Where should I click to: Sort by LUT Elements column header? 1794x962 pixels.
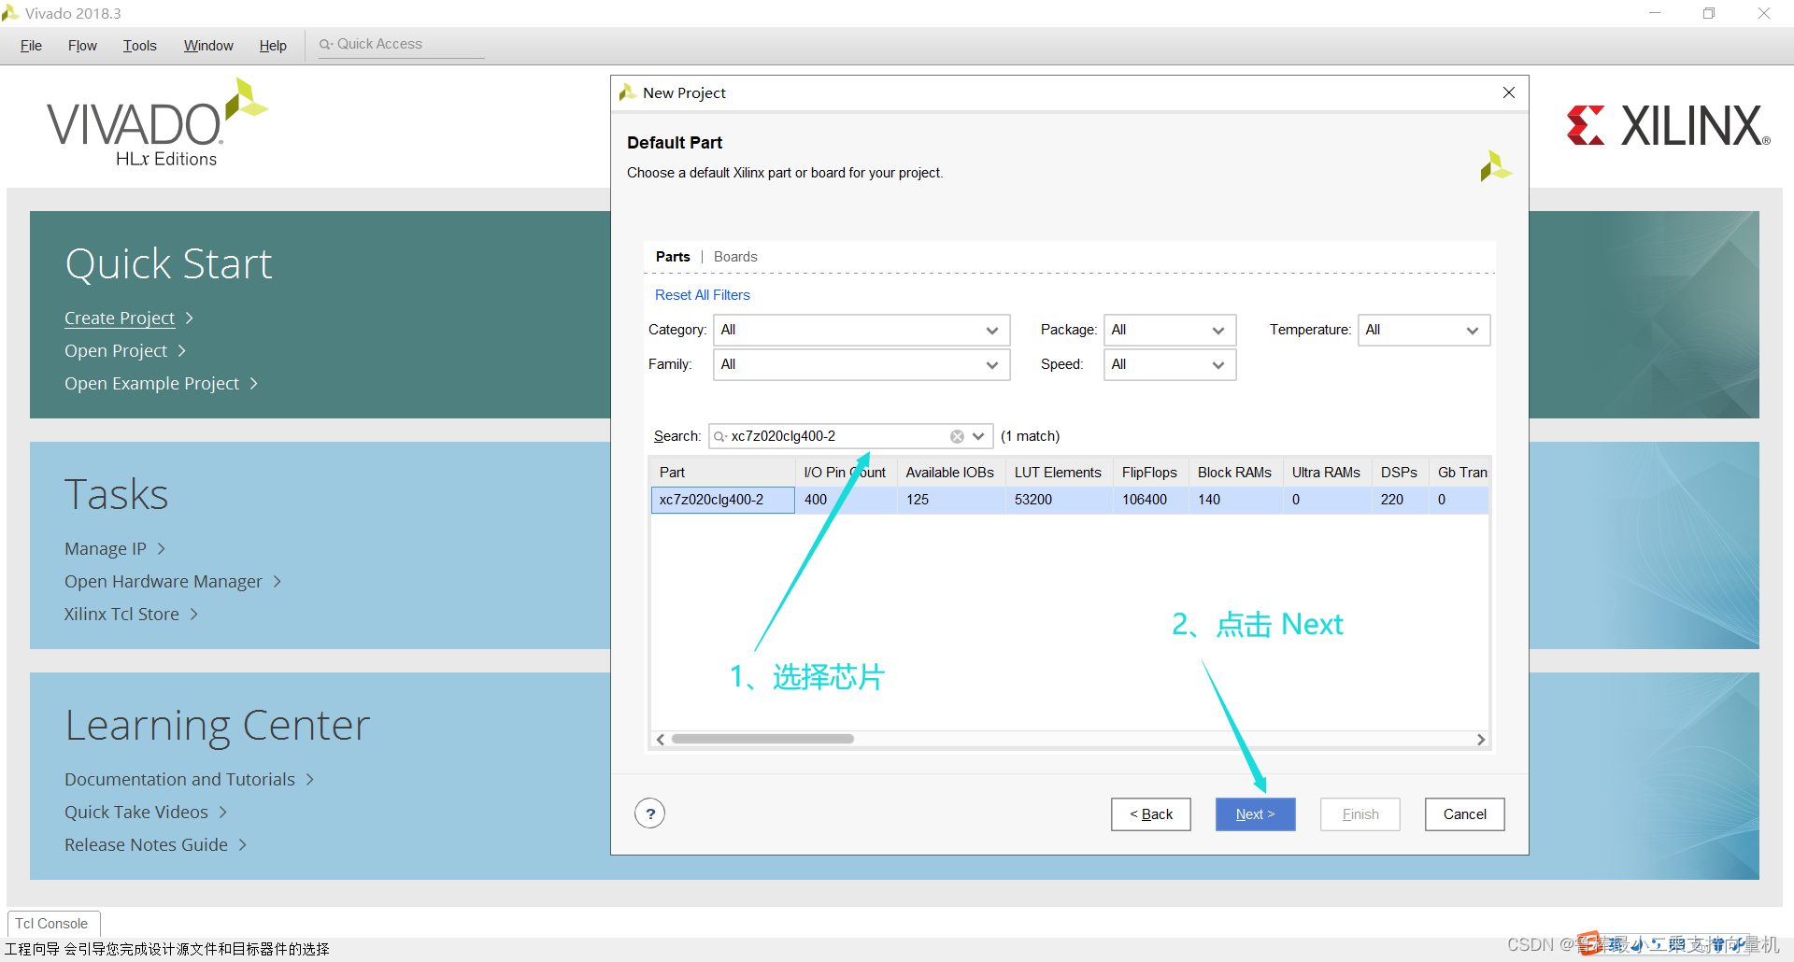click(x=1058, y=473)
